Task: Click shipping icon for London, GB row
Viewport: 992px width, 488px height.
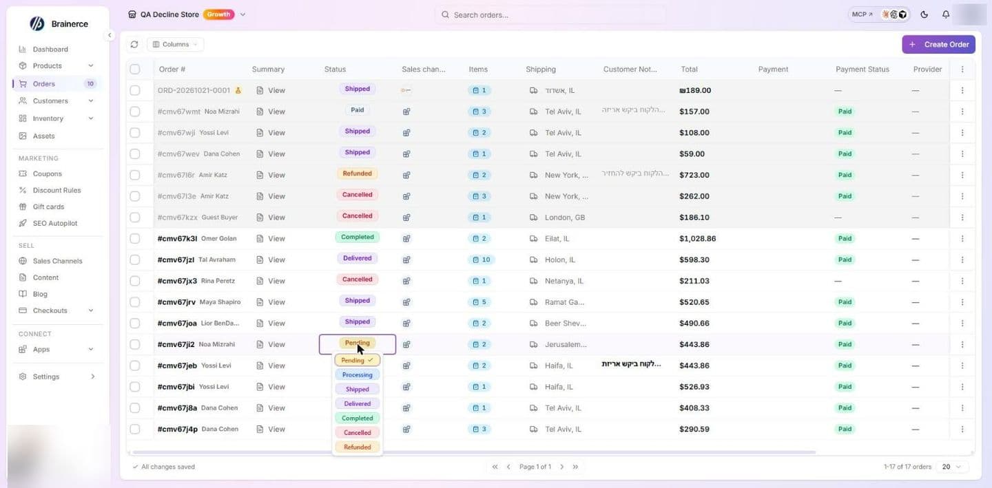Action: [x=533, y=218]
